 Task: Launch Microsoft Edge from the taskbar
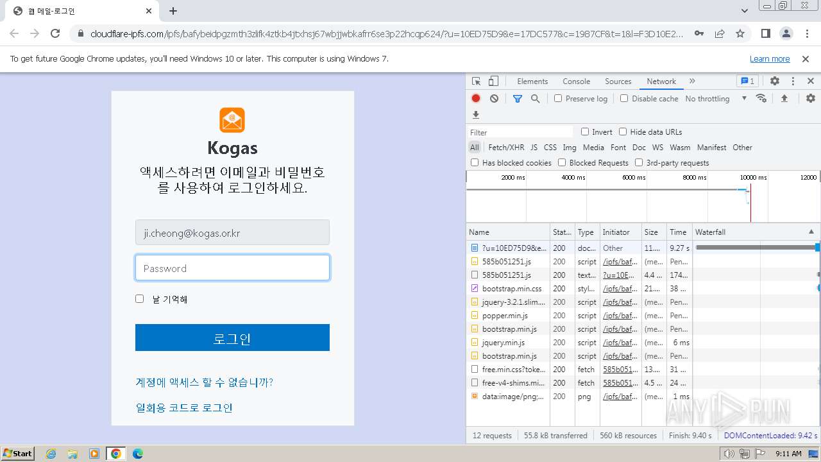[x=138, y=454]
